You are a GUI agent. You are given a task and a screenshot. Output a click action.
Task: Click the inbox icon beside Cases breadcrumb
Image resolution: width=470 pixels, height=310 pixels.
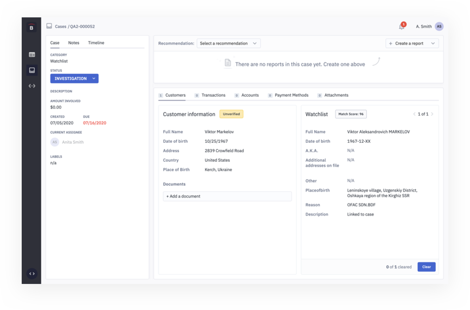(49, 26)
